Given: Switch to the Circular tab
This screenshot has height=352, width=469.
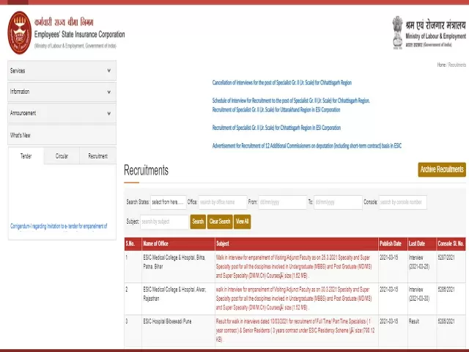Looking at the screenshot, I should click(x=62, y=156).
